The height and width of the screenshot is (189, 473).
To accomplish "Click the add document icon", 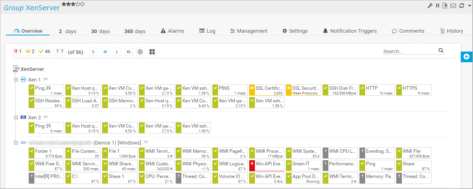I will pyautogui.click(x=445, y=6).
